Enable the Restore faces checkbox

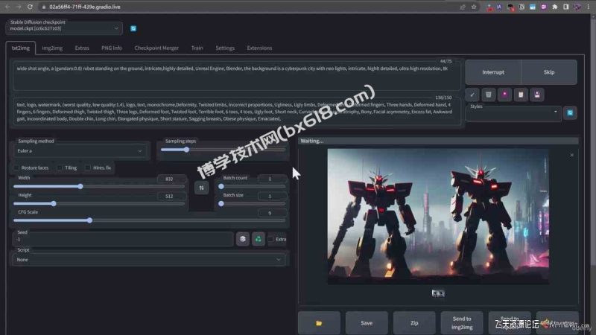(16, 168)
